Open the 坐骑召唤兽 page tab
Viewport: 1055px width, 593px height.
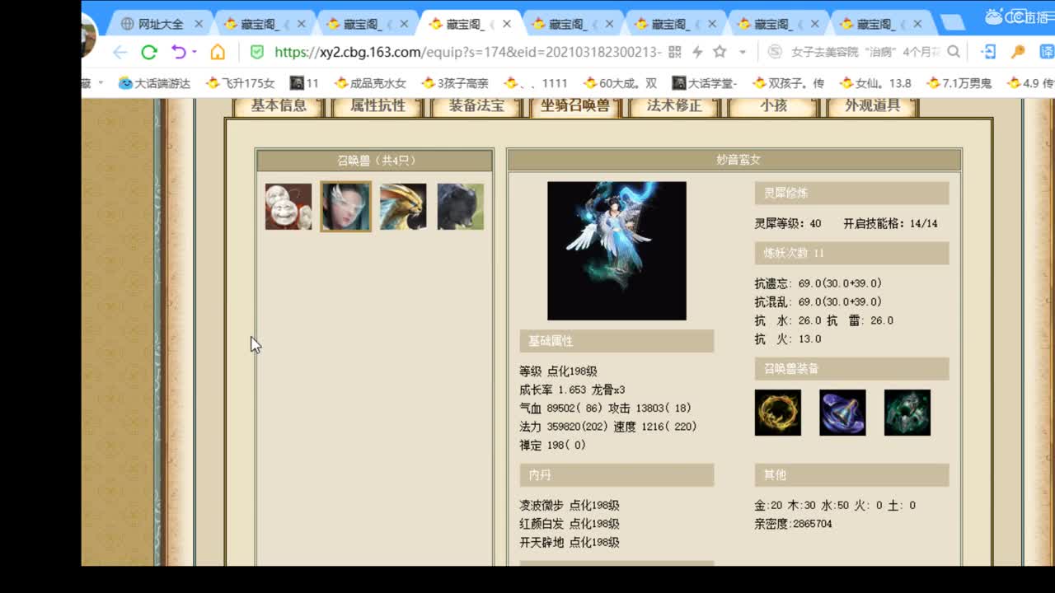tap(575, 105)
